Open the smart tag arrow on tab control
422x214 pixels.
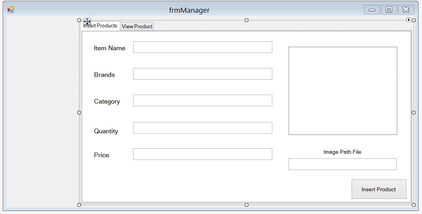(x=408, y=20)
